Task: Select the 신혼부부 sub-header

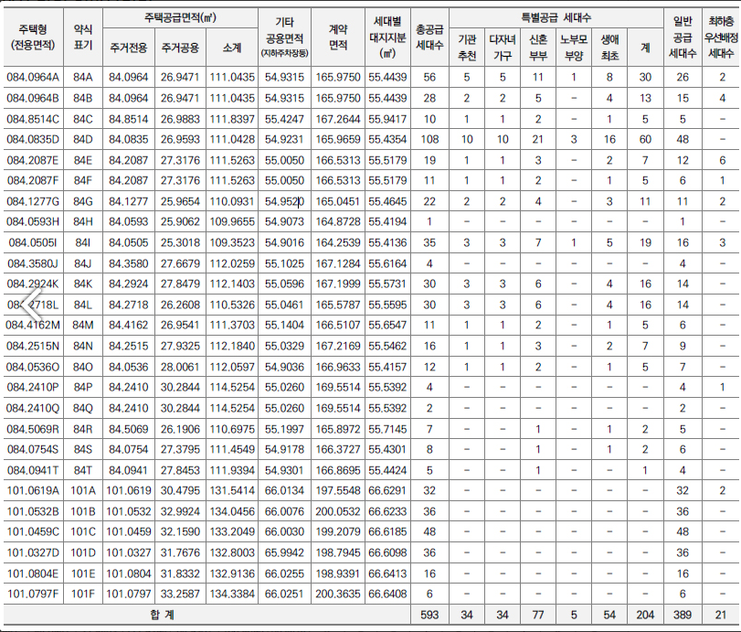Action: [538, 48]
